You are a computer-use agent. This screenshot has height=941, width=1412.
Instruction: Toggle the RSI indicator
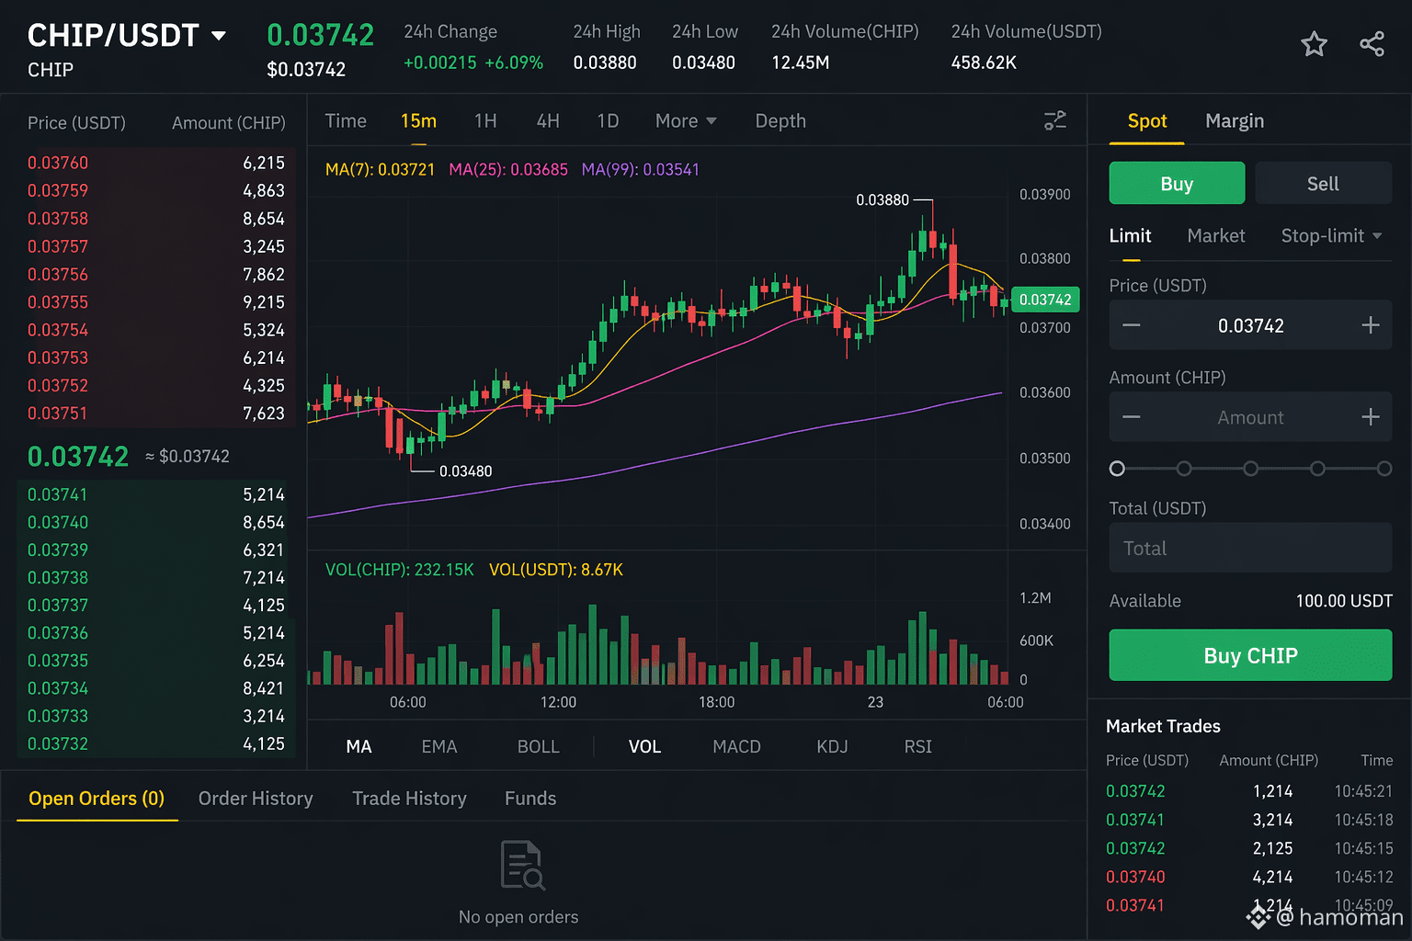[x=917, y=746]
